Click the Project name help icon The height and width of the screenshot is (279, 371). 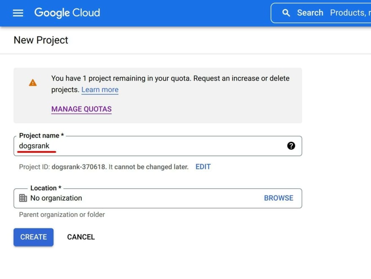(291, 146)
